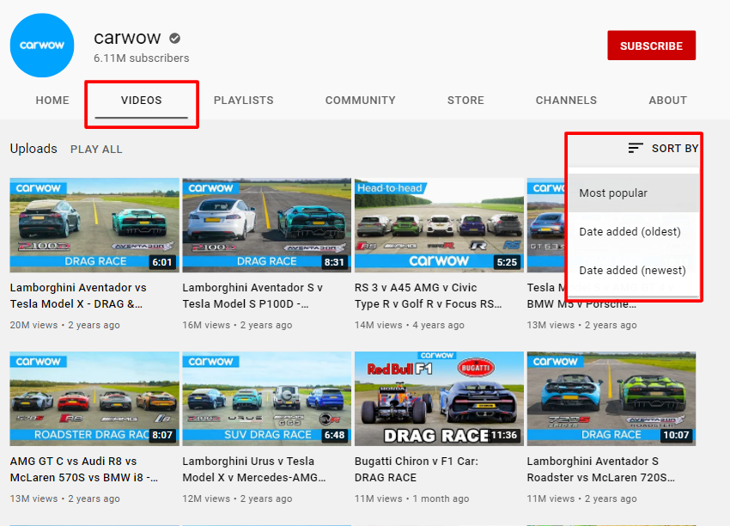Screen dimensions: 730x526
Task: Click the 5:25 duration badge
Action: [507, 262]
